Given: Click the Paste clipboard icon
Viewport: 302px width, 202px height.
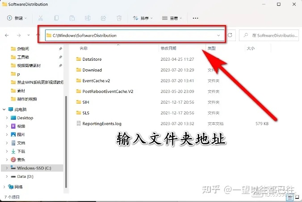Looking at the screenshot, I should tap(72, 18).
